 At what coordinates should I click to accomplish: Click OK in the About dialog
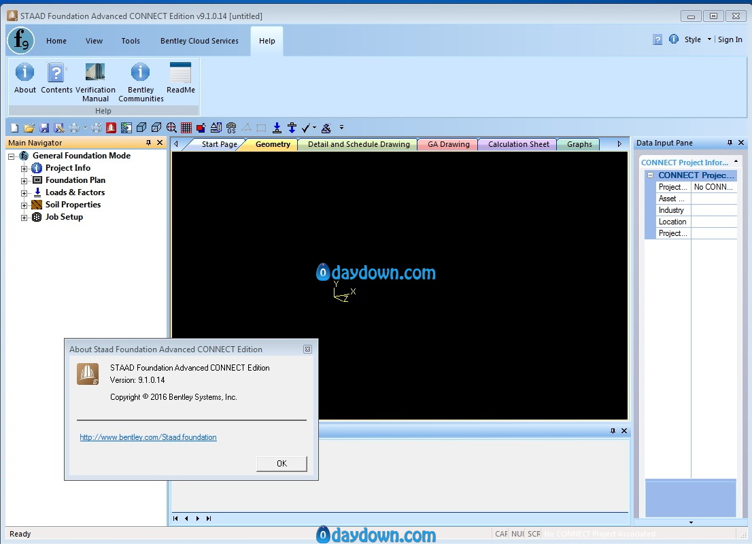281,463
